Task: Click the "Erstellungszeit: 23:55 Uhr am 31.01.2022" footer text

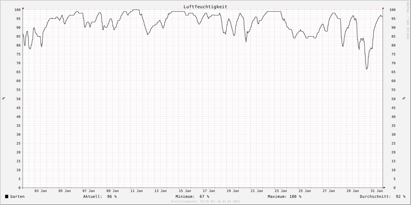Action: 206,202
